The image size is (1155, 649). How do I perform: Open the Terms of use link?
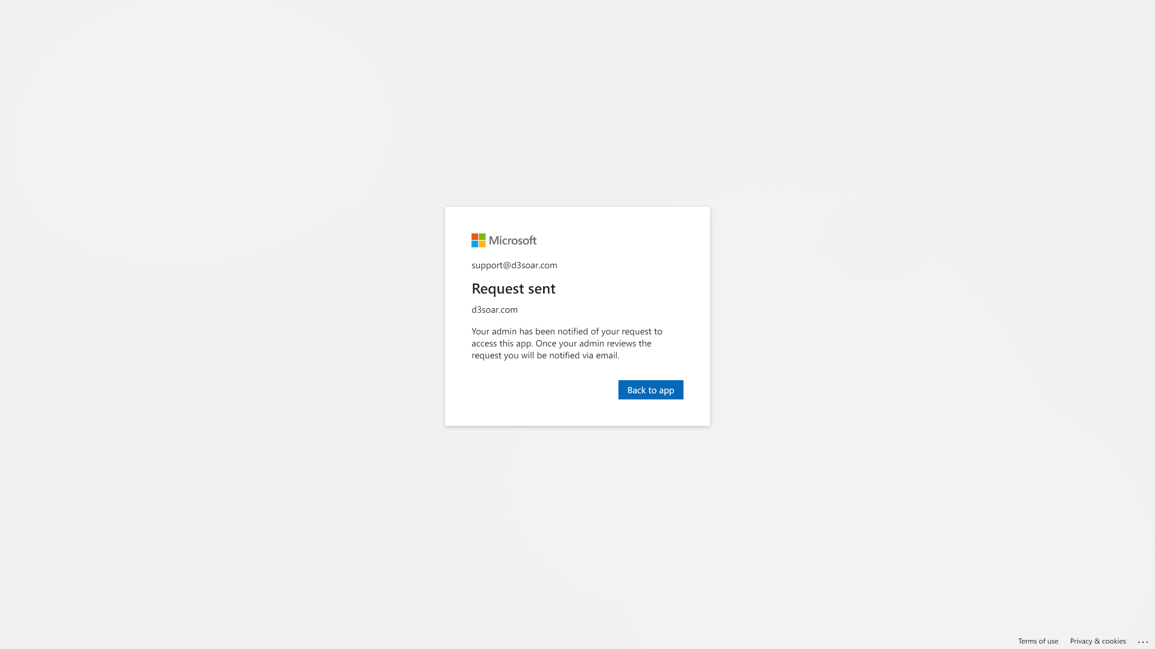click(x=1038, y=641)
